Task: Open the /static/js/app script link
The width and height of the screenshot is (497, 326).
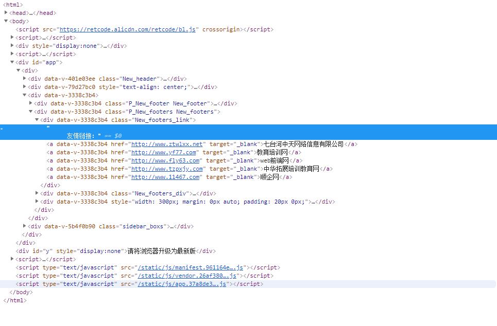Action: [182, 284]
